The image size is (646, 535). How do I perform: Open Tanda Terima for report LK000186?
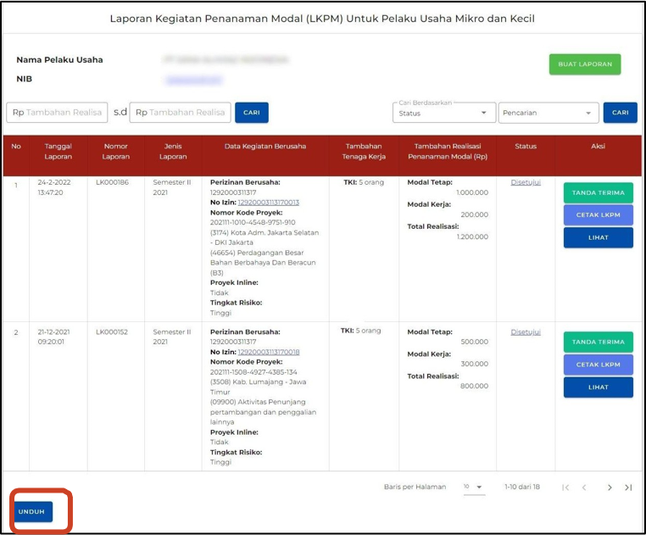click(x=598, y=192)
